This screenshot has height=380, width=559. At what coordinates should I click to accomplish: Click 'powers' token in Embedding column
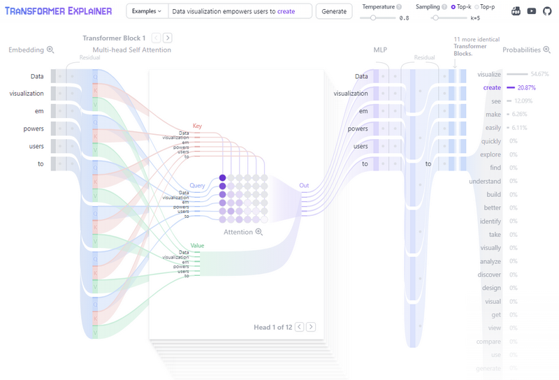tap(34, 129)
